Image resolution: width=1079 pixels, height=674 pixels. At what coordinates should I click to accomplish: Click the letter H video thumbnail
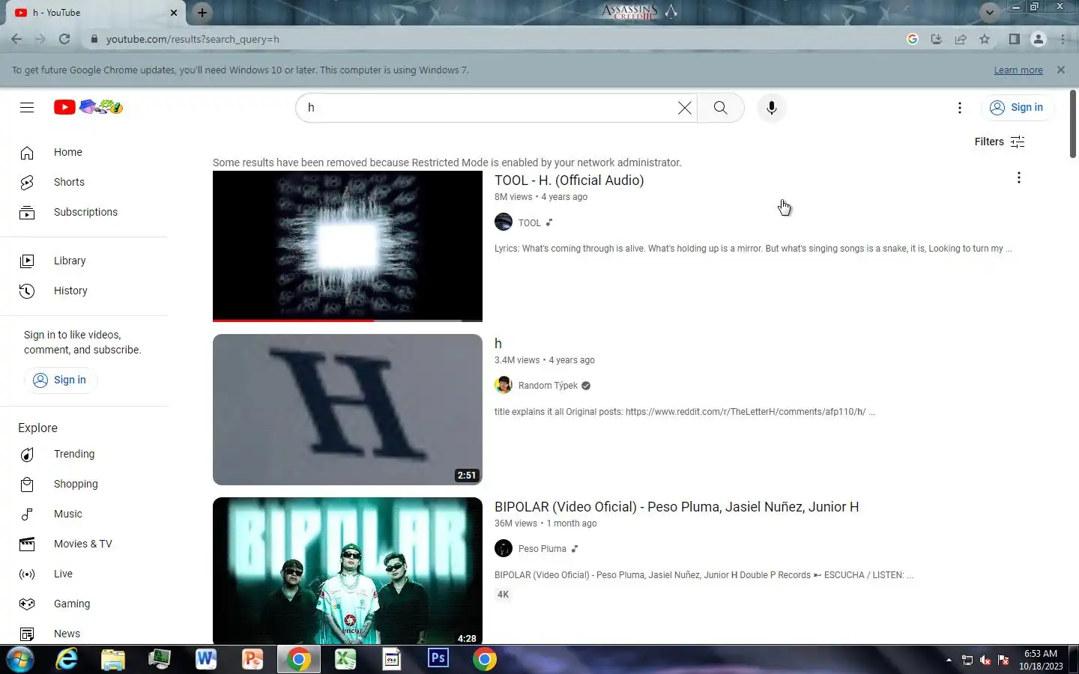tap(348, 410)
